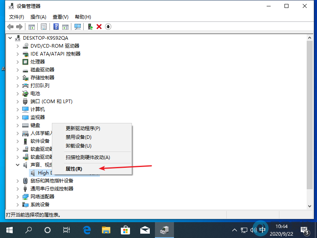The width and height of the screenshot is (317, 238).
Task: Click the scrollbar down arrow
Action: pyautogui.click(x=310, y=206)
